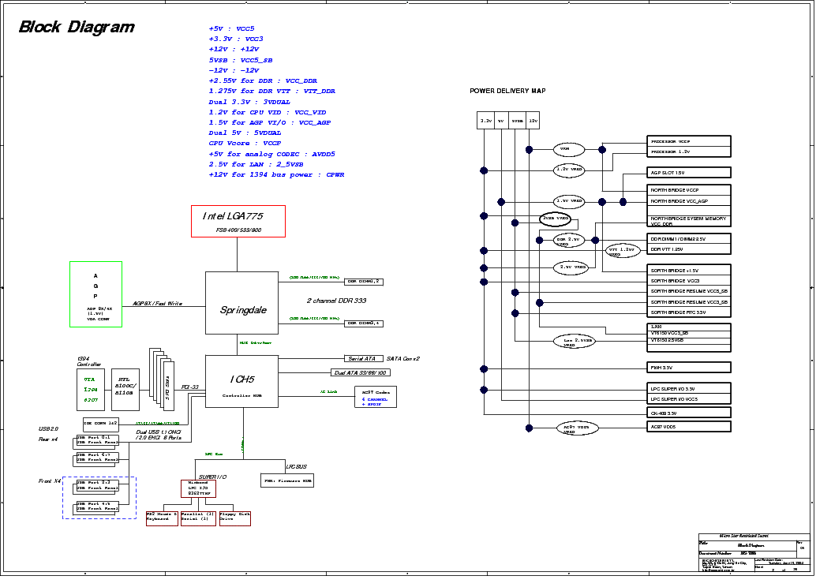Click the green AGP slot block
The height and width of the screenshot is (587, 831).
[x=96, y=294]
